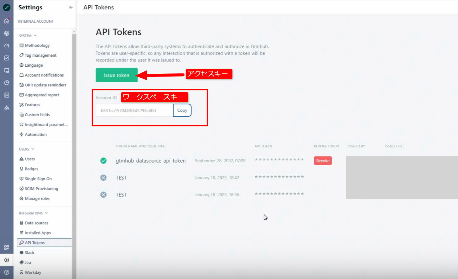The image size is (458, 279).
Task: Click the revoked X icon for TEST 18:36
Action: tap(103, 195)
